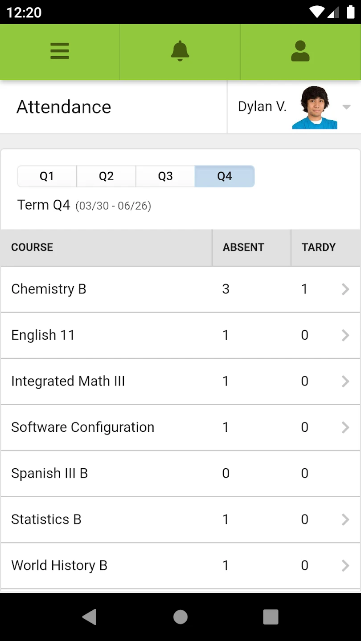Expand Integrated Math III row chevron

(345, 381)
